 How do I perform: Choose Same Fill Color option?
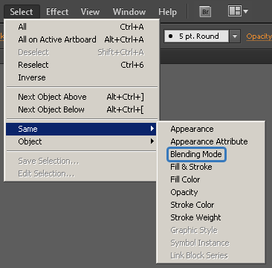coord(210,179)
